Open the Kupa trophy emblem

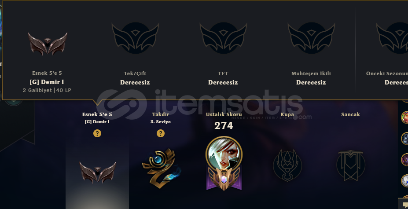click(287, 165)
